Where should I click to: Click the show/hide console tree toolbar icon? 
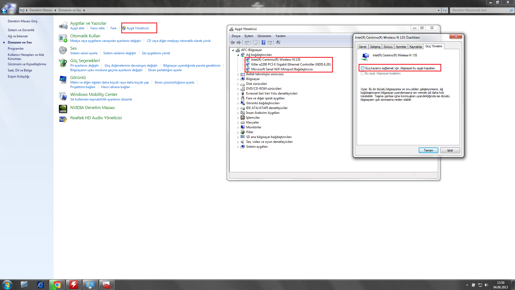(x=247, y=42)
